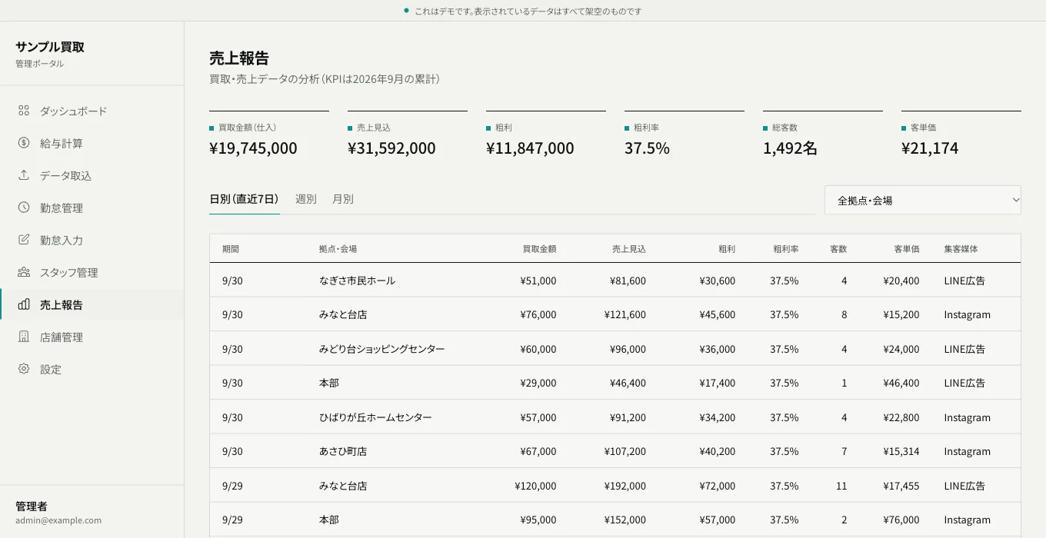Open the 全拠点・会場 dropdown
The width and height of the screenshot is (1046, 538).
pos(923,200)
